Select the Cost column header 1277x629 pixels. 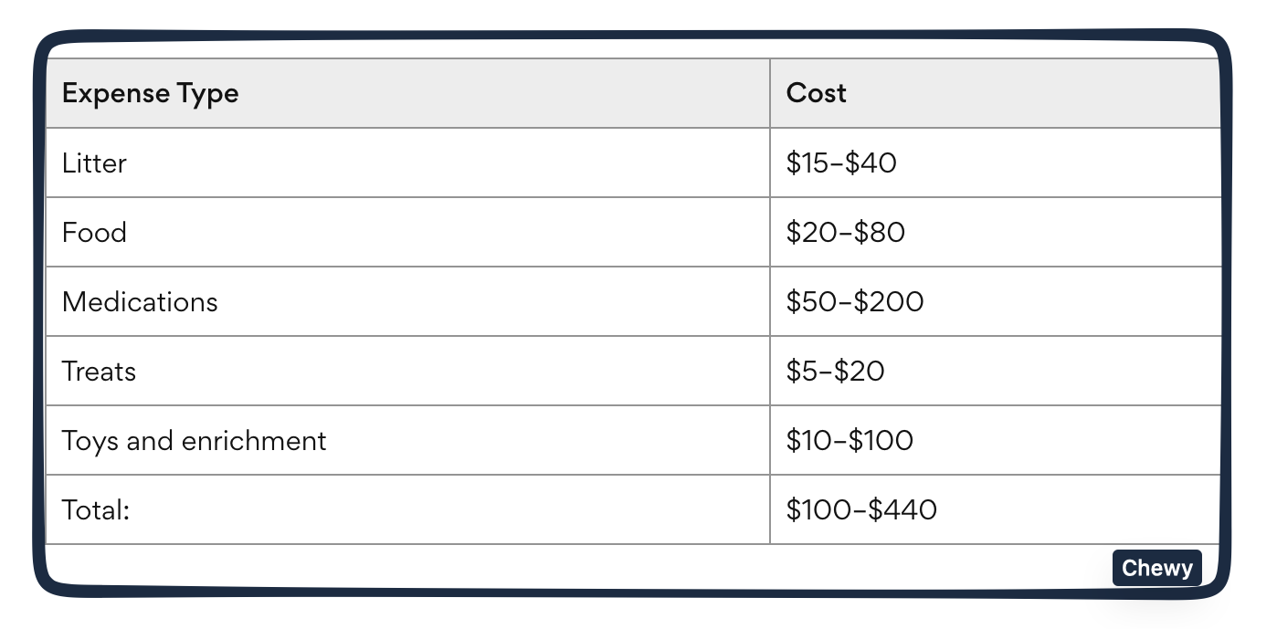[x=816, y=93]
